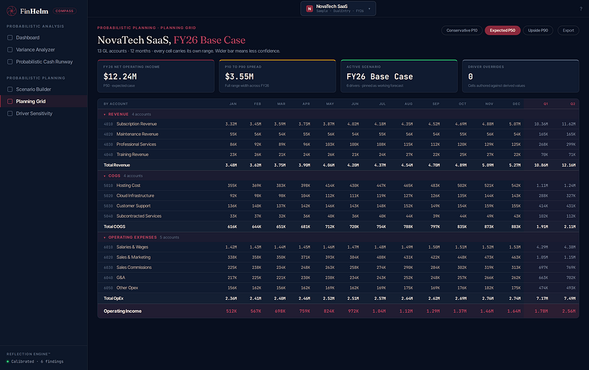
Task: Click Operating Income JAN value 512K
Action: point(231,311)
